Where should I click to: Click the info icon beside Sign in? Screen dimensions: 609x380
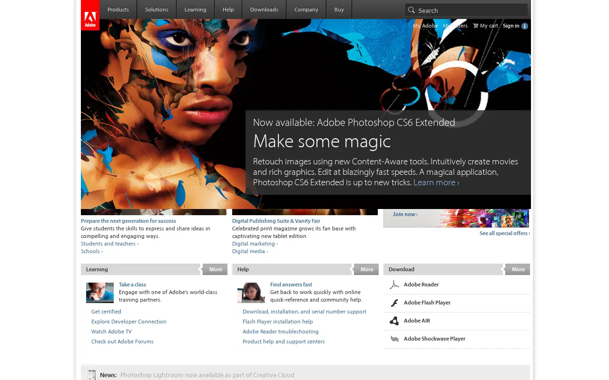coord(525,26)
